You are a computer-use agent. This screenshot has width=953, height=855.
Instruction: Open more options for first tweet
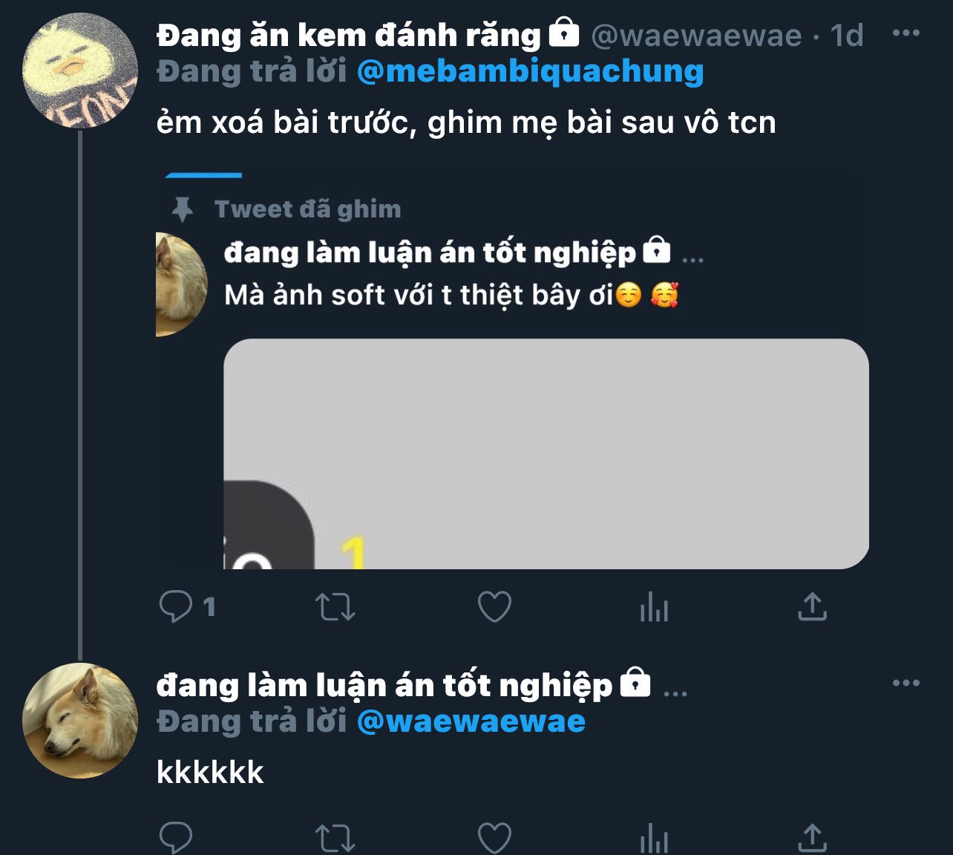[x=905, y=33]
